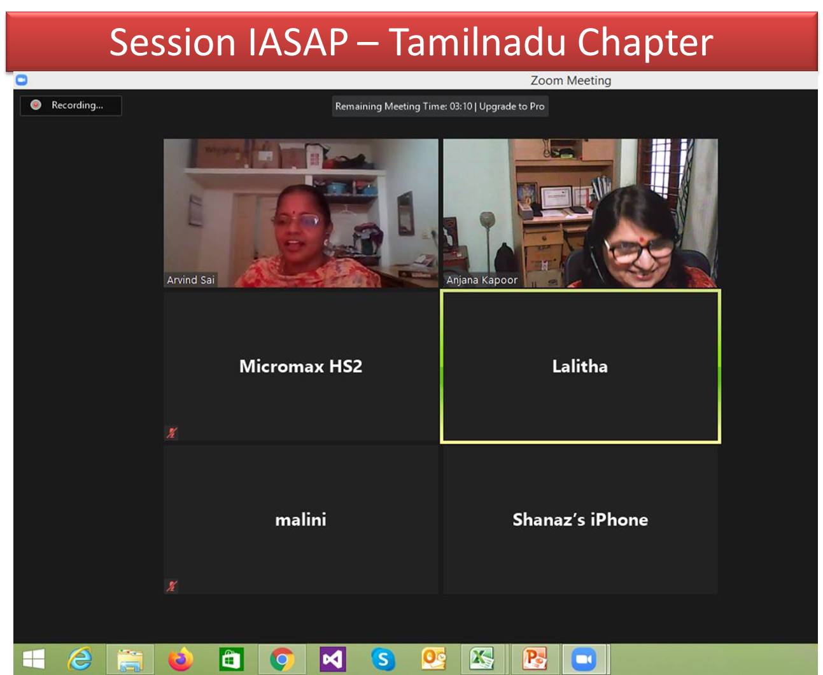Open the Windows Start menu

(32, 659)
